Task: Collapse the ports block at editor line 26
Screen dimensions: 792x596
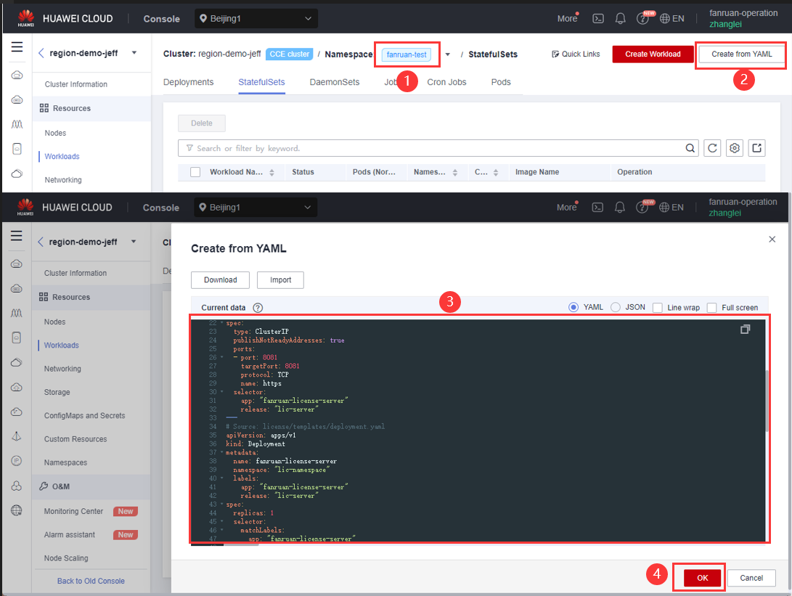Action: click(x=221, y=357)
